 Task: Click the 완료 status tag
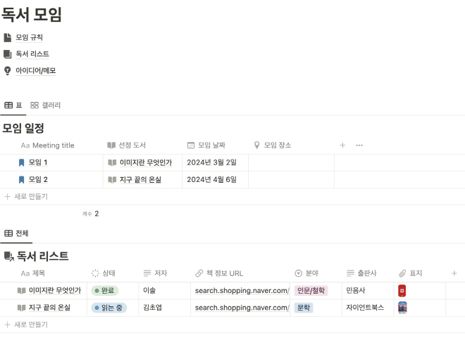[105, 291]
